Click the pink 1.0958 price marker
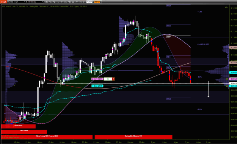The height and width of the screenshot is (144, 237). tap(233, 79)
